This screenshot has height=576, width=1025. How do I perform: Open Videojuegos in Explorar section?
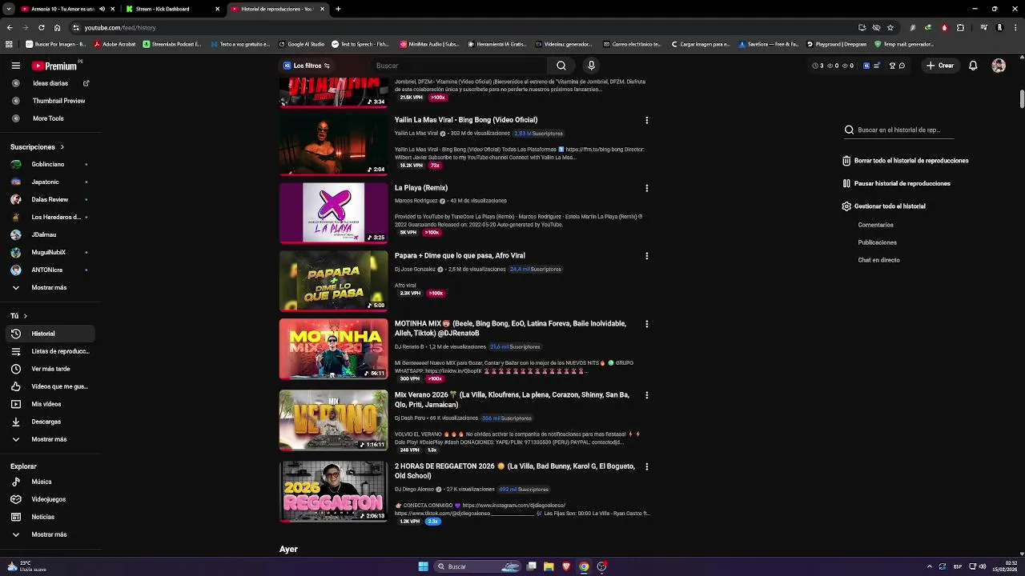[x=48, y=499]
